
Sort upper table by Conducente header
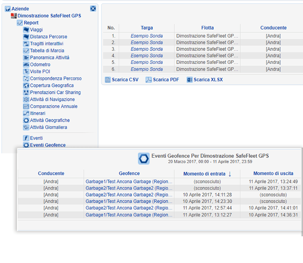coord(273,28)
